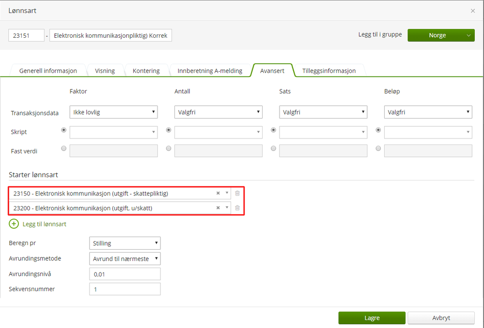Choose Fast verdi radio under Beløp
Viewport: 484px width, 328px height.
tap(378, 149)
